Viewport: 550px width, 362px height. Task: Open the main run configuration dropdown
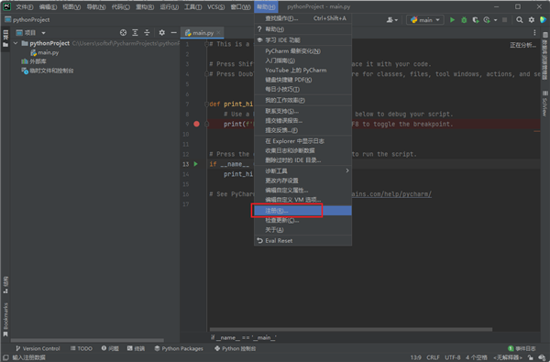coord(424,20)
